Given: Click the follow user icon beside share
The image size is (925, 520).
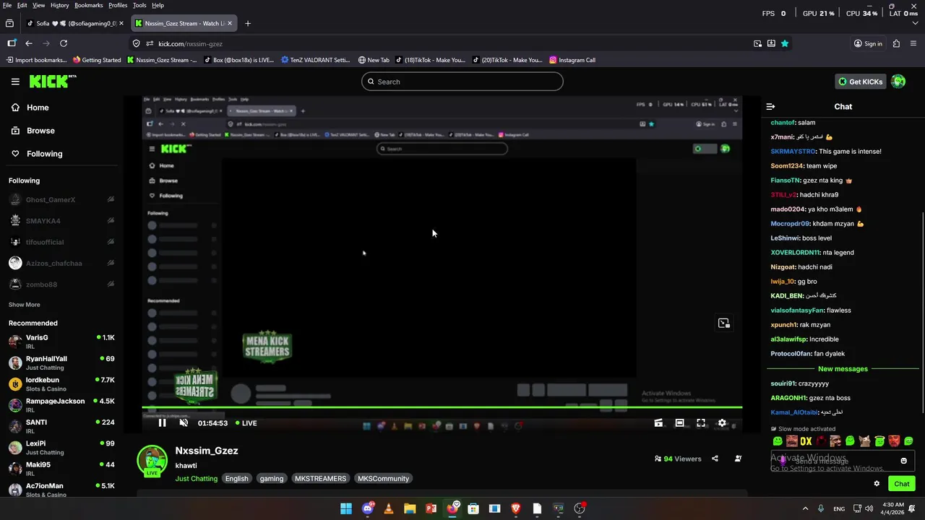Looking at the screenshot, I should (x=738, y=459).
